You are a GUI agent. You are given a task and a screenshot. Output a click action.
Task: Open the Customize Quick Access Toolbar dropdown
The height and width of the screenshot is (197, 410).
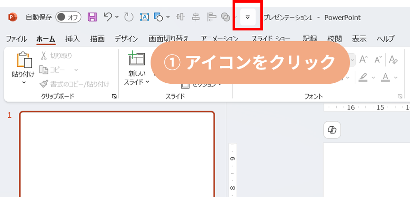[248, 17]
